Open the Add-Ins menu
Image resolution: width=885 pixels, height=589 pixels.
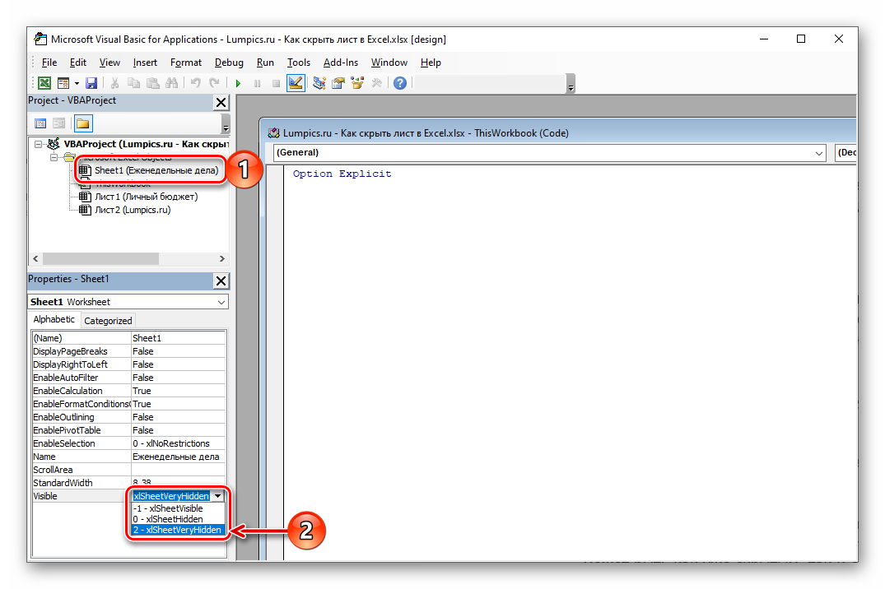pyautogui.click(x=340, y=63)
